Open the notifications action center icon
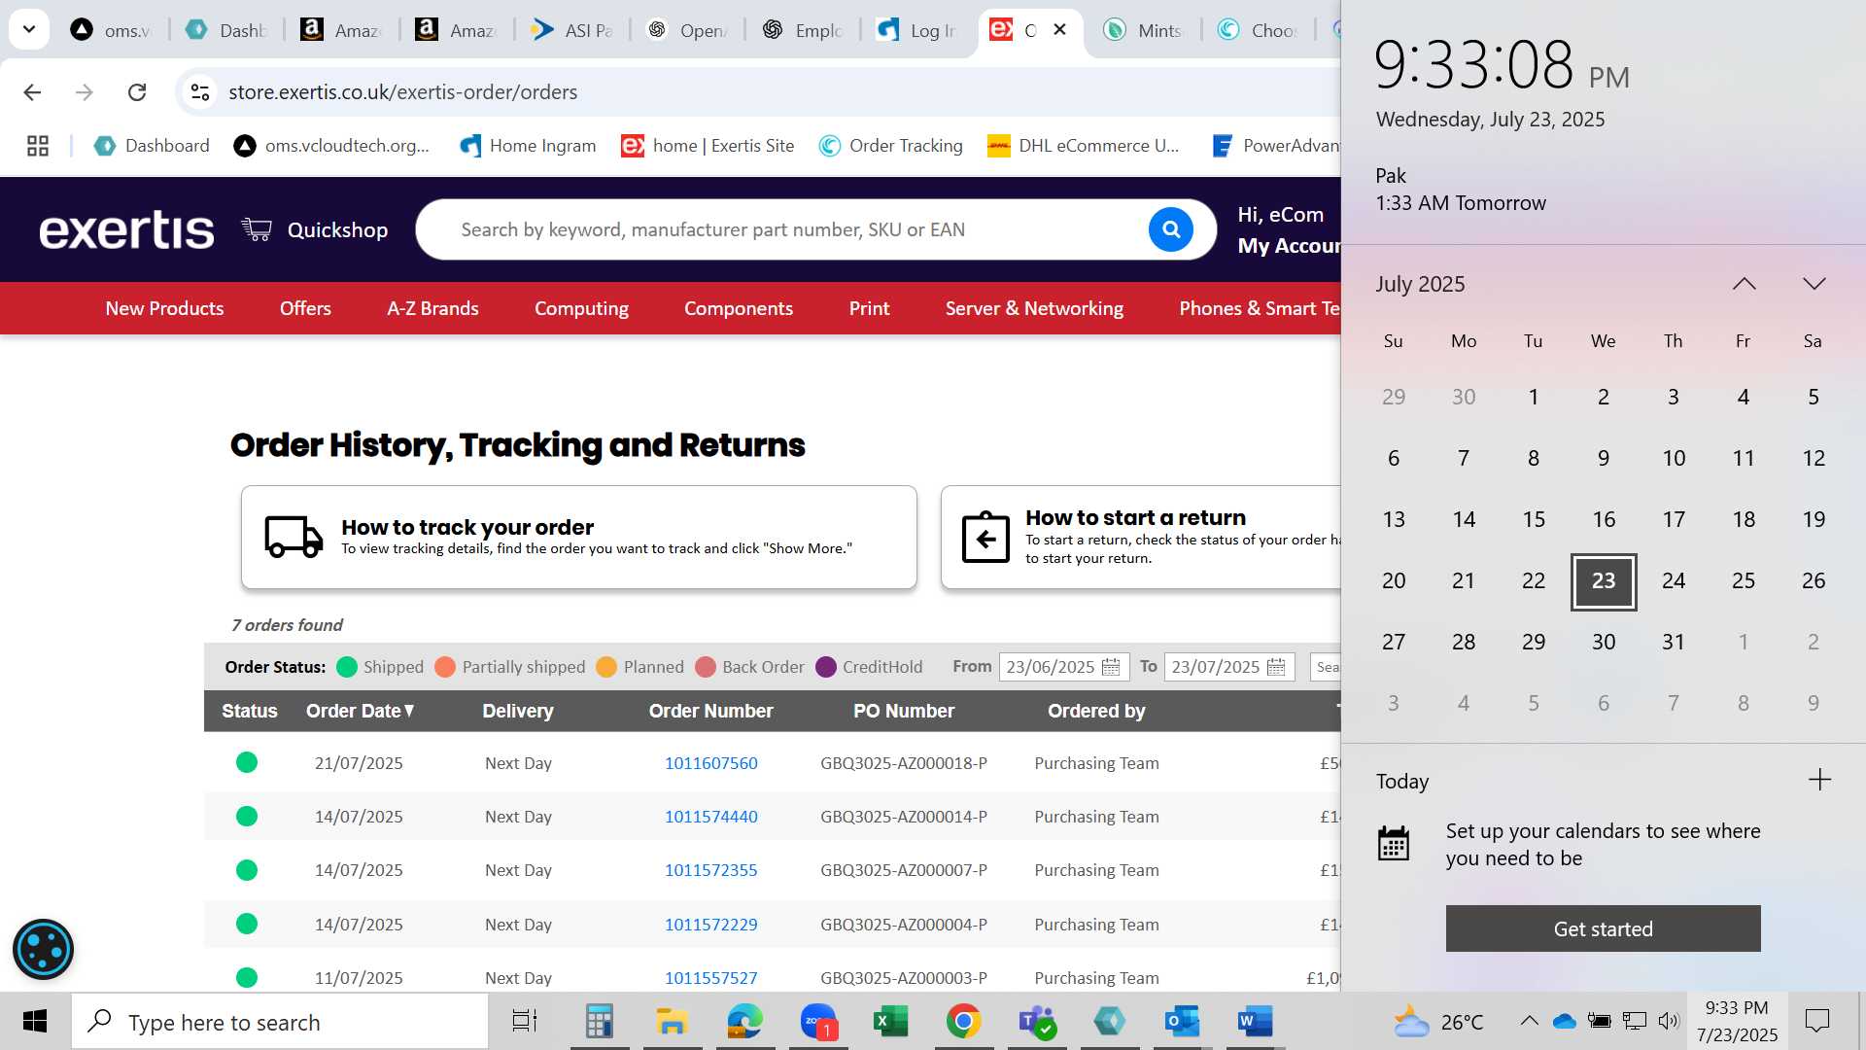The height and width of the screenshot is (1050, 1866). (1816, 1021)
